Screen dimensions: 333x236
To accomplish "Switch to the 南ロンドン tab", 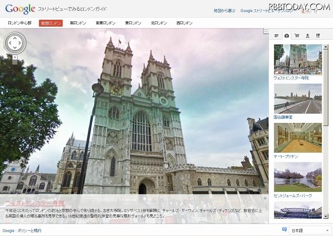I will point(78,23).
